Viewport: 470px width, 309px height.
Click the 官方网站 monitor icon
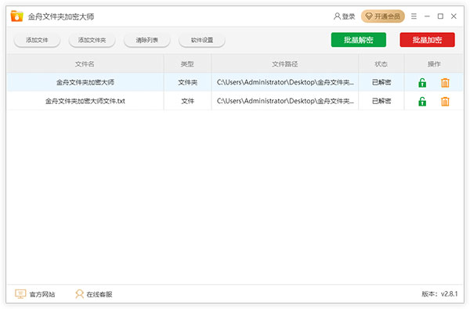tap(20, 294)
